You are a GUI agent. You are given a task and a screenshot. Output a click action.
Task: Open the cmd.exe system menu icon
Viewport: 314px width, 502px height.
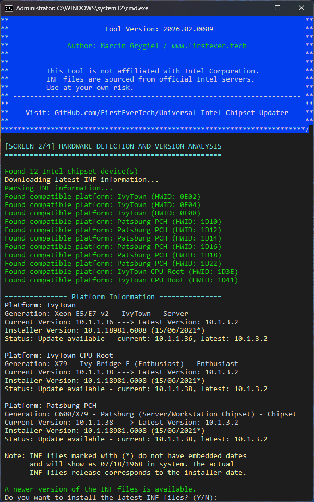(x=9, y=8)
